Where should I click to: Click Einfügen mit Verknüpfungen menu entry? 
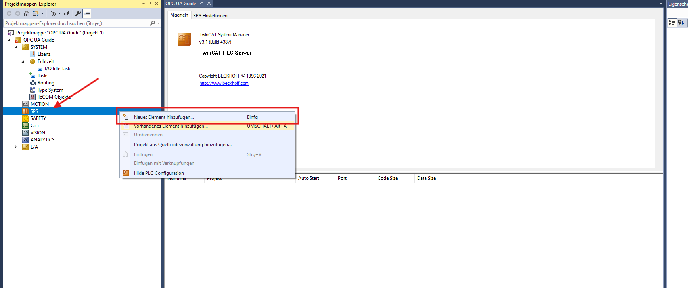(208, 163)
